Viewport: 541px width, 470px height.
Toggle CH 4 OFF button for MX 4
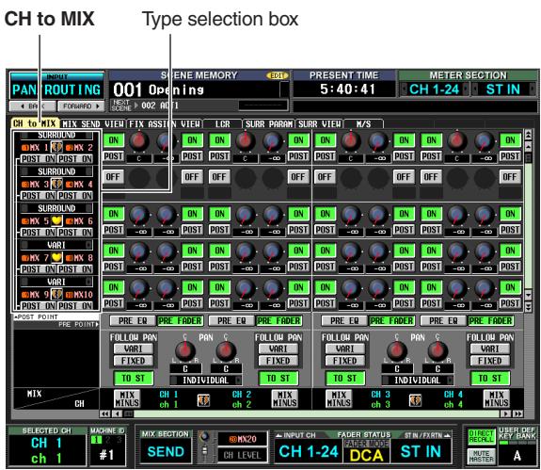click(x=510, y=177)
